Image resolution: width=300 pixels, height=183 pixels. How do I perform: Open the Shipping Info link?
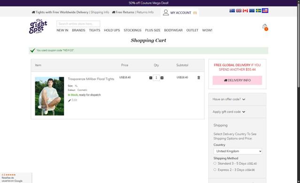100,12
